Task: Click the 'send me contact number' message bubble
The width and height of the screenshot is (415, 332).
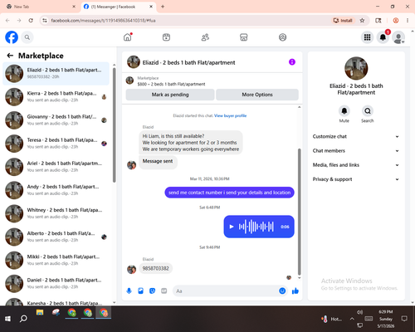Action: click(229, 193)
